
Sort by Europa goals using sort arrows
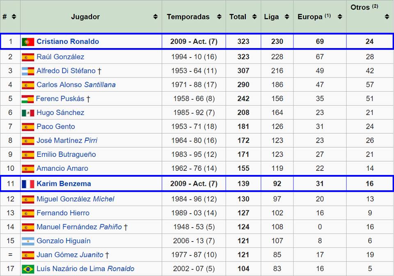click(340, 17)
